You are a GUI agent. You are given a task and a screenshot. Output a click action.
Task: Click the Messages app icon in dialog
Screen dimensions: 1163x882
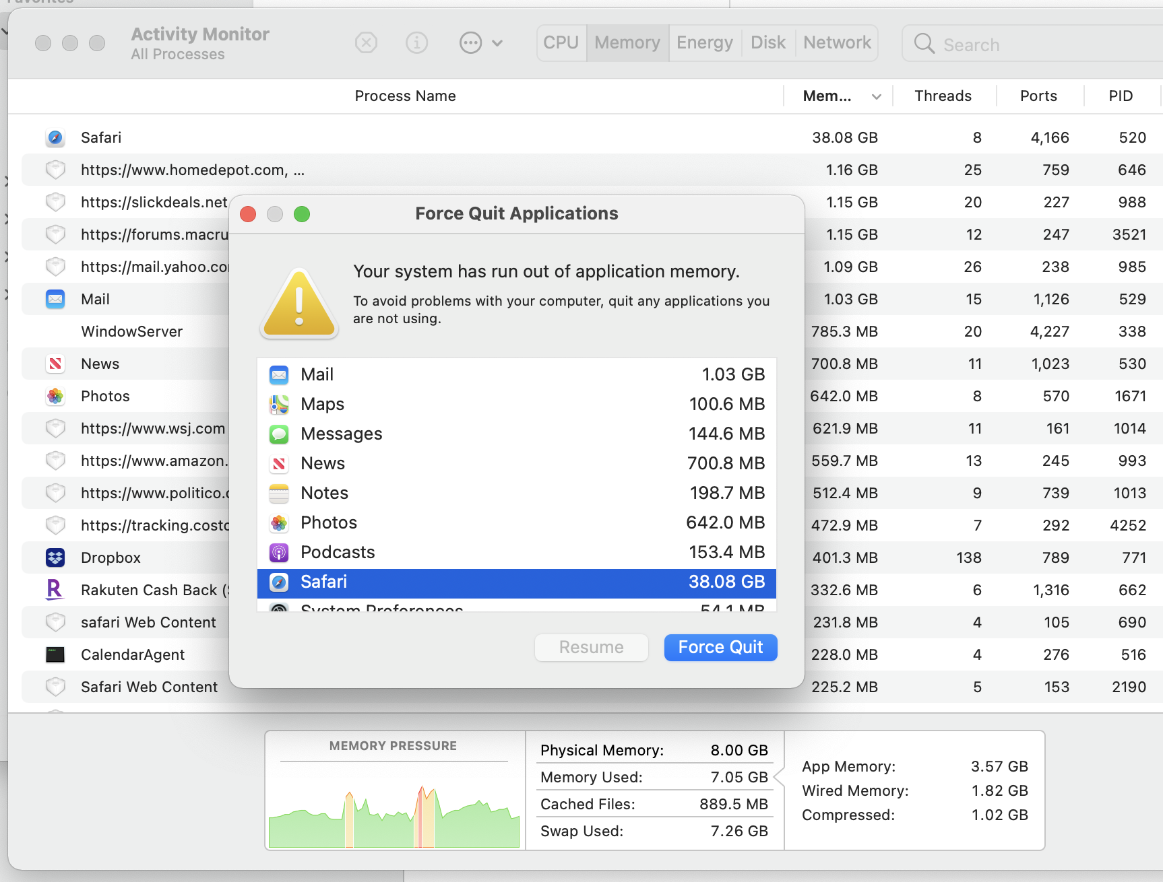click(279, 434)
